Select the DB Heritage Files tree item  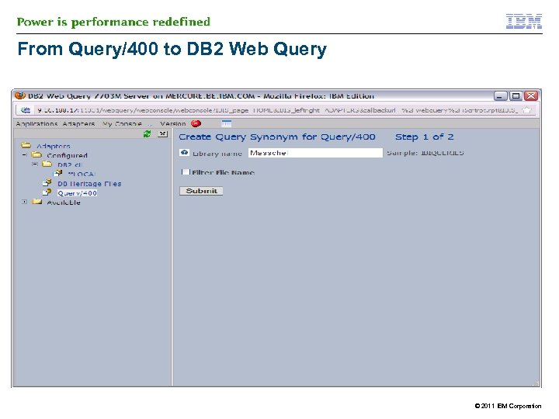[x=89, y=183]
